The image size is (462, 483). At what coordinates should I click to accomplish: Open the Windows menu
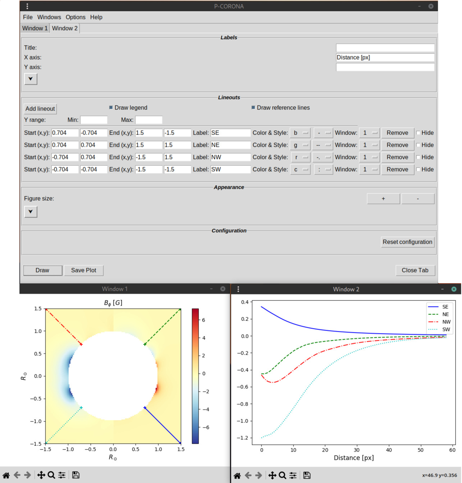49,17
